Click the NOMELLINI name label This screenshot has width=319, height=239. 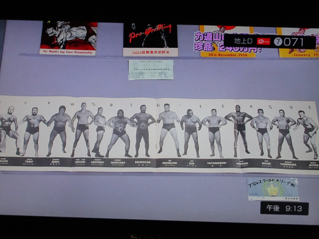tap(169, 163)
